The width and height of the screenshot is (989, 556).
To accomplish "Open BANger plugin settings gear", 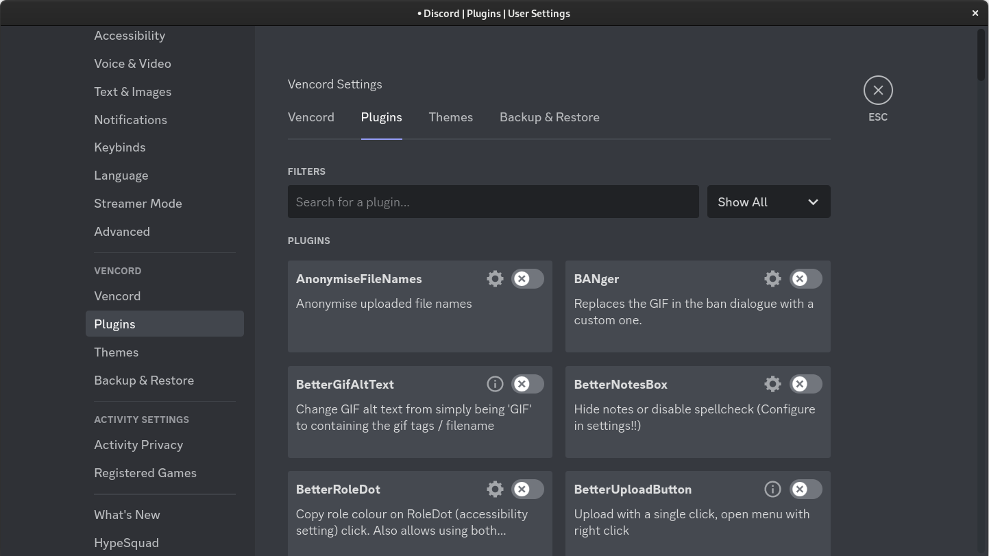I will [772, 278].
